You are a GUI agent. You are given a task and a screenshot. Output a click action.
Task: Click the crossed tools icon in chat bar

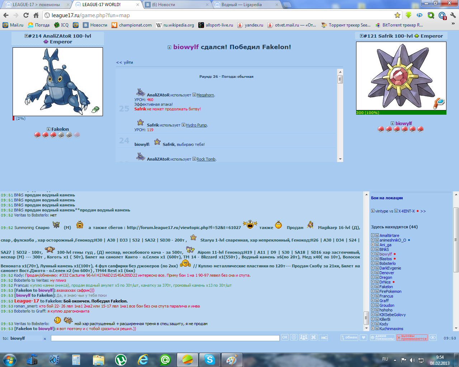click(x=314, y=337)
